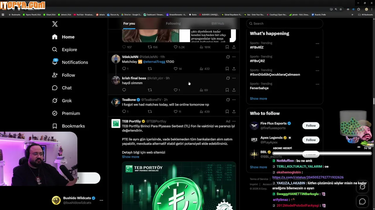This screenshot has width=375, height=210.
Task: Show more under Who to follow
Action: (x=258, y=167)
